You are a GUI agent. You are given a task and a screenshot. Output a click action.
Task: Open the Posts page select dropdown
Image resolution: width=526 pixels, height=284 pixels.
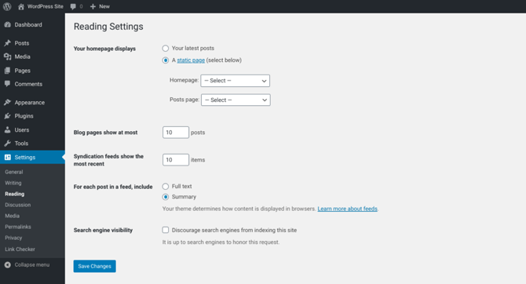236,100
